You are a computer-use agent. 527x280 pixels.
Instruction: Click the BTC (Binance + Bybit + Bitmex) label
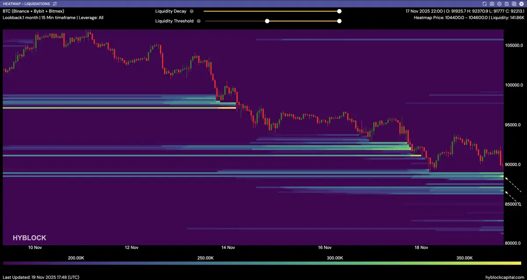point(34,11)
